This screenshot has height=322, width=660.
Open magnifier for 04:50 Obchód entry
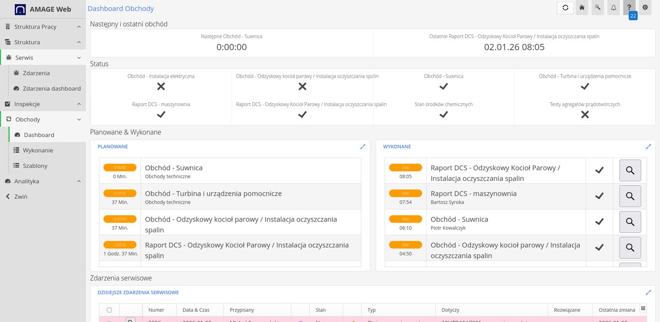click(x=630, y=248)
